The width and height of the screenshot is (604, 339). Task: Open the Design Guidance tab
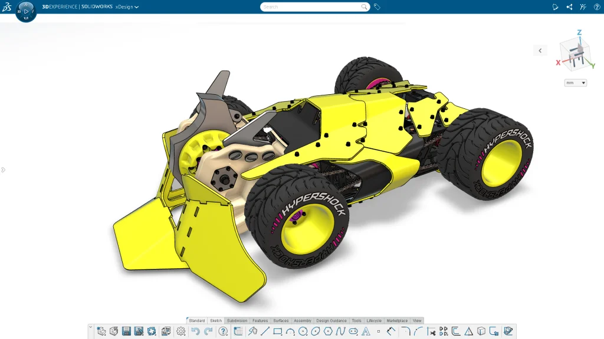pos(331,320)
